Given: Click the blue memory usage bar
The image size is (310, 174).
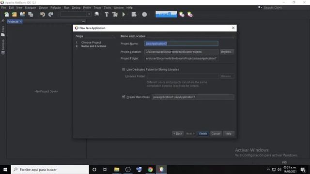Looking at the screenshot, I should click(166, 14).
